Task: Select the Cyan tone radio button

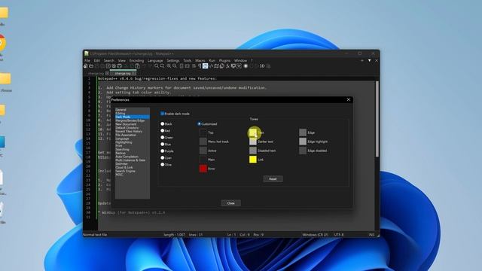Action: click(163, 157)
